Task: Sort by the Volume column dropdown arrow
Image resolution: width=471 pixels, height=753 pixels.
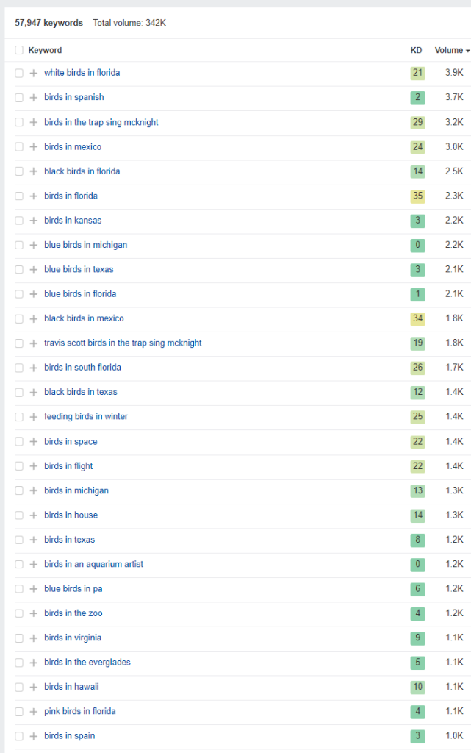Action: click(x=467, y=51)
